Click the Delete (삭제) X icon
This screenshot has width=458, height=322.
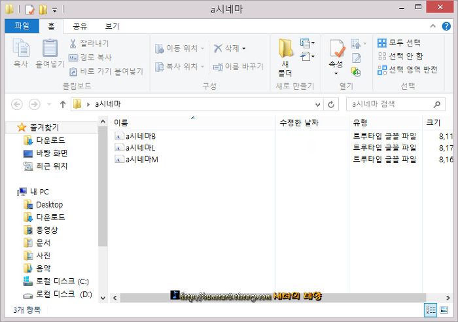coord(218,48)
